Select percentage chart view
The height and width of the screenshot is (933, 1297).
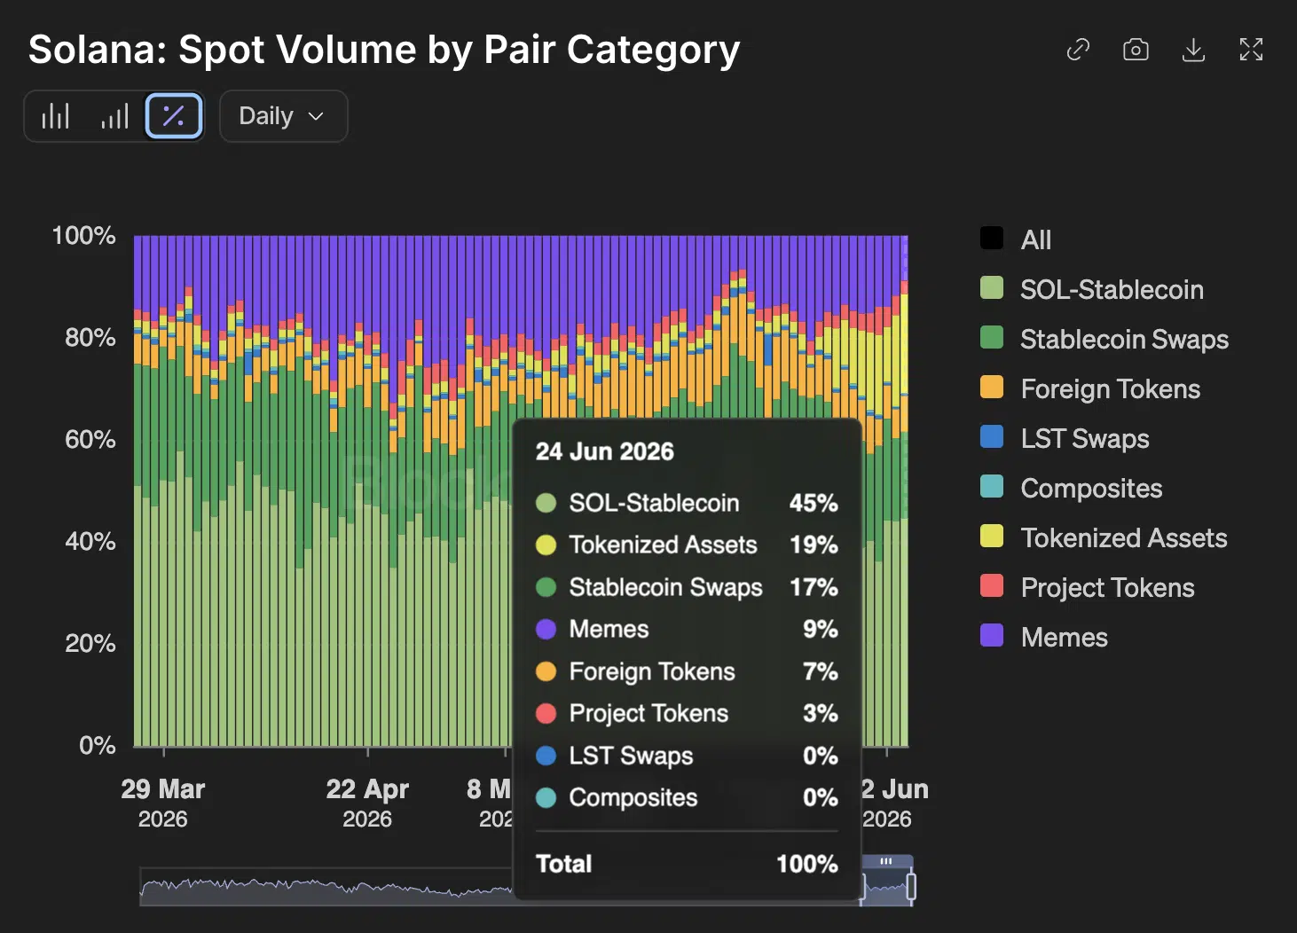tap(174, 116)
